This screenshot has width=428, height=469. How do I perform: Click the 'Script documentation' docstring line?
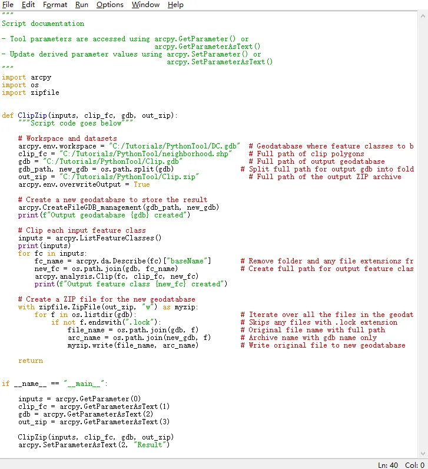pyautogui.click(x=43, y=24)
